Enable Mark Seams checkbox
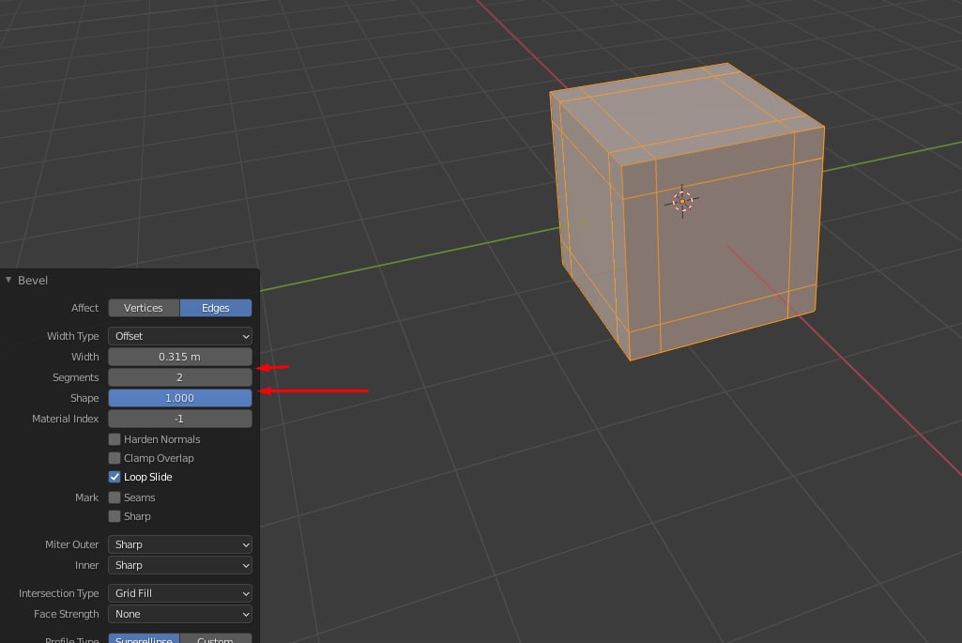 [x=115, y=498]
